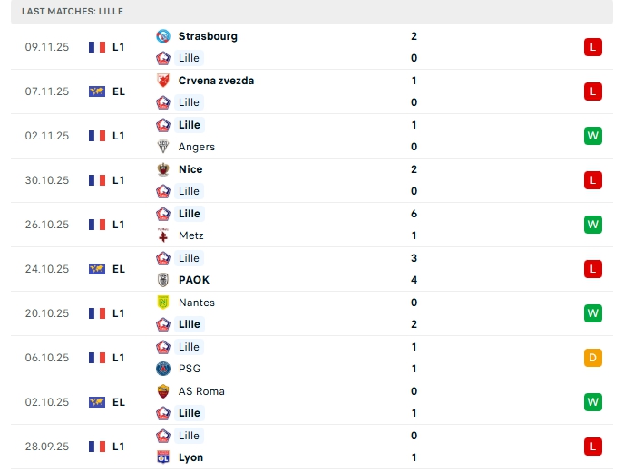
Task: Click the AS Roma club crest
Action: pyautogui.click(x=163, y=391)
